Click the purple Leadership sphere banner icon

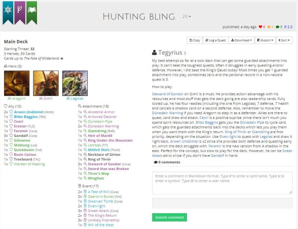point(20,12)
